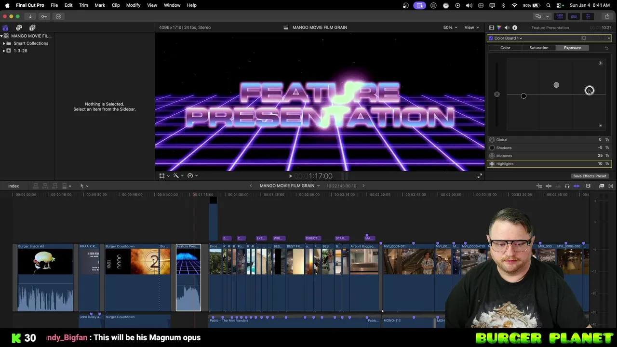Open the Video inspector filmstrip icon
The width and height of the screenshot is (617, 347).
click(491, 27)
